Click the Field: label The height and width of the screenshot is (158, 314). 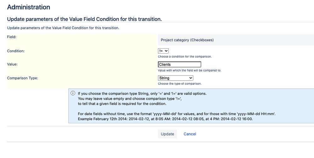tap(12, 37)
